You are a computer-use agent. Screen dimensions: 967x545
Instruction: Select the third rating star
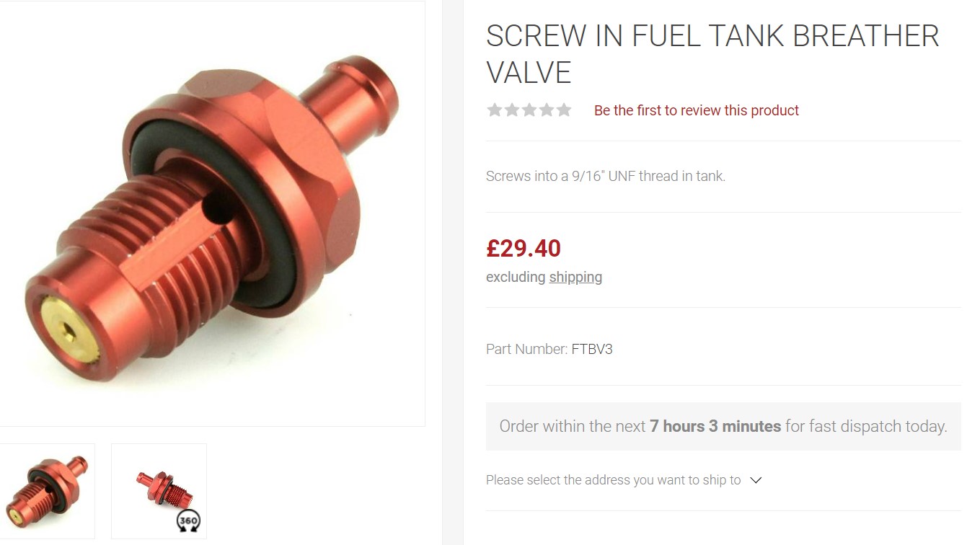coord(529,110)
